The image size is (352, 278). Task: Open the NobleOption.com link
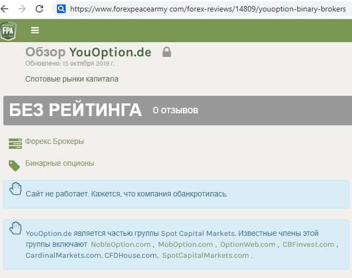click(x=120, y=244)
